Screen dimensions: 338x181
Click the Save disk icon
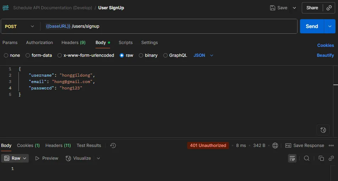coord(272,8)
